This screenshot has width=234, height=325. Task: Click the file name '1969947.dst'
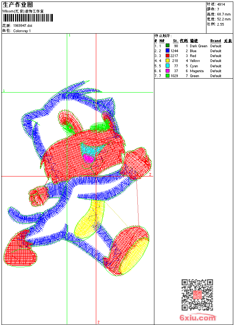[x=23, y=26]
